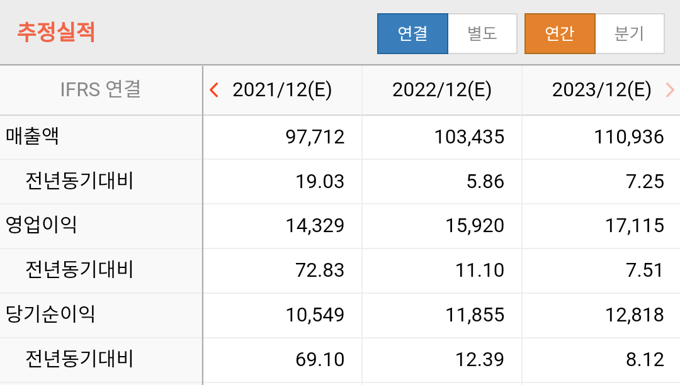680x385 pixels.
Task: Click the sales growth value 19.03
Action: (x=320, y=182)
